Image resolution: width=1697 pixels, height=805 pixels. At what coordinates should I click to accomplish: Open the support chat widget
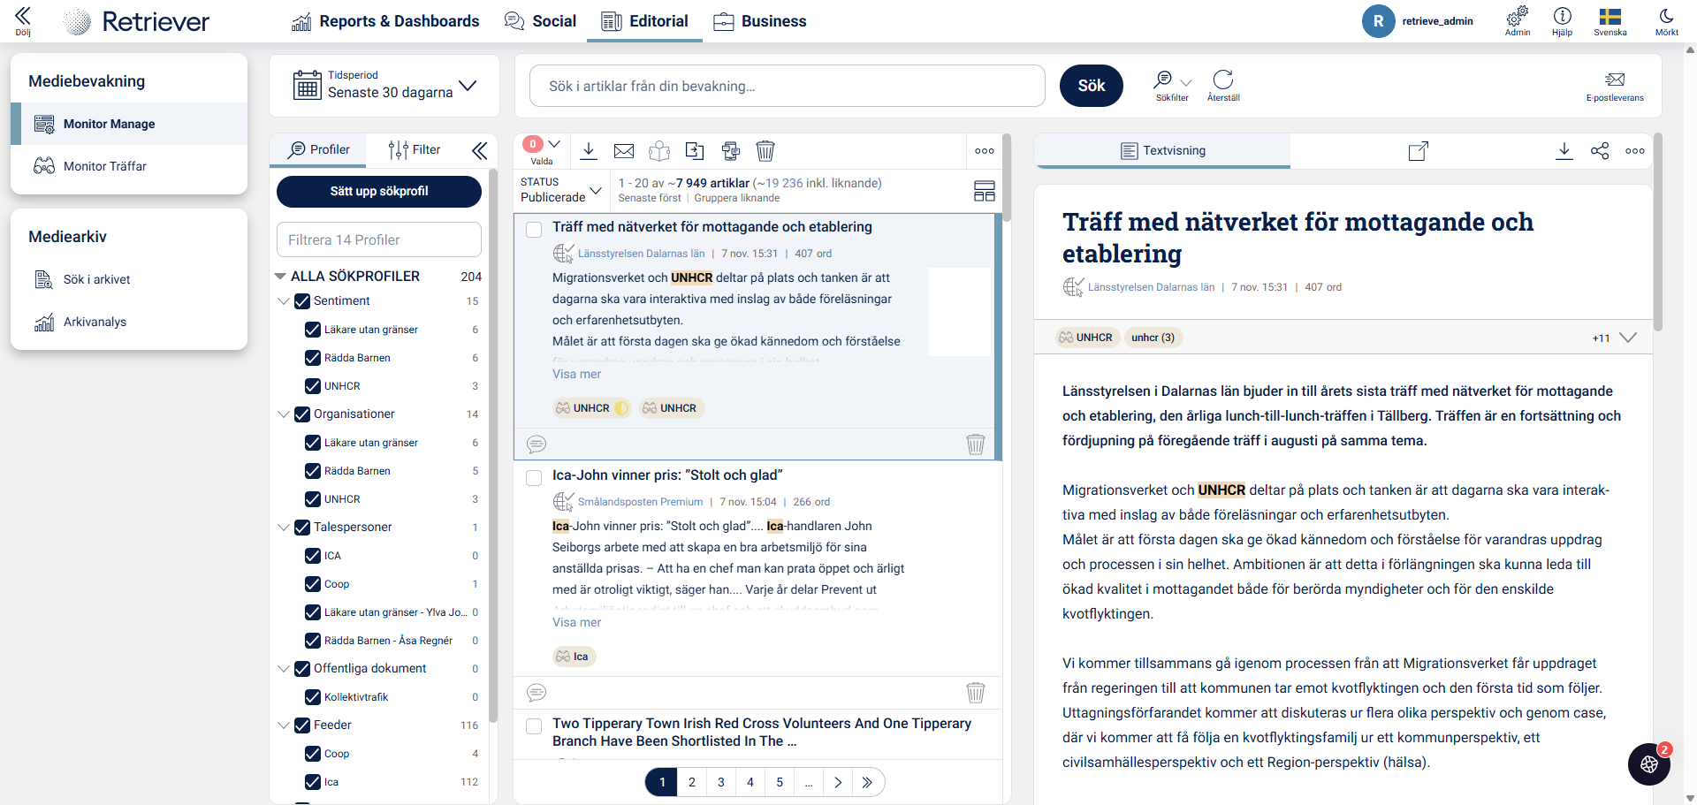point(1649,764)
